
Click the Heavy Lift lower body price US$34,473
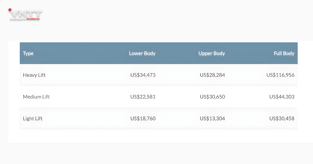(x=143, y=75)
